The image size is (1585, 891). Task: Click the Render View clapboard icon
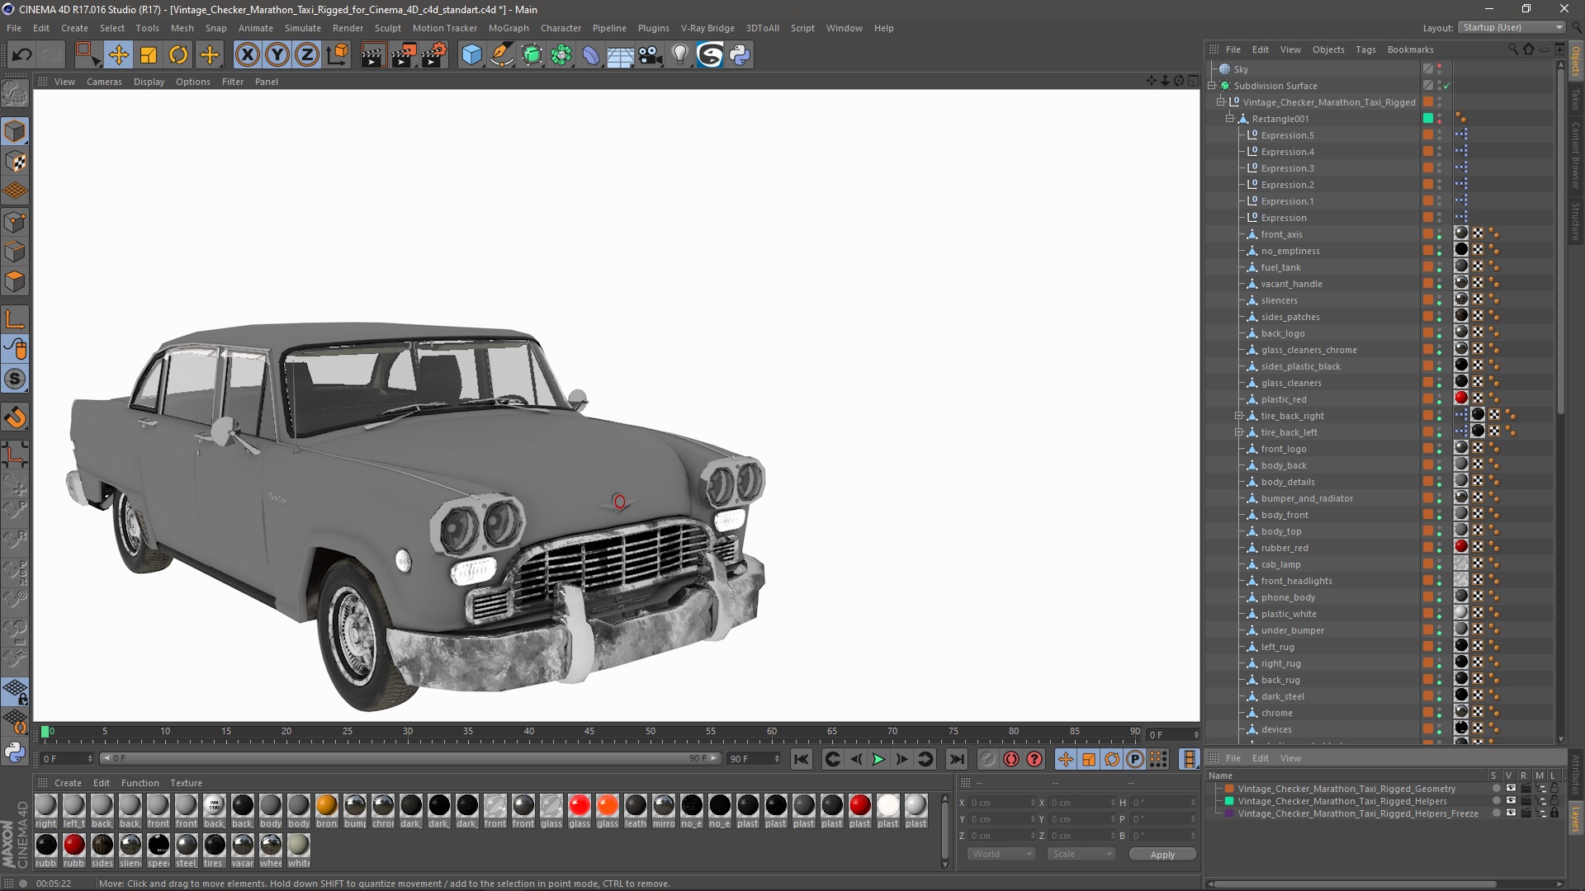373,55
